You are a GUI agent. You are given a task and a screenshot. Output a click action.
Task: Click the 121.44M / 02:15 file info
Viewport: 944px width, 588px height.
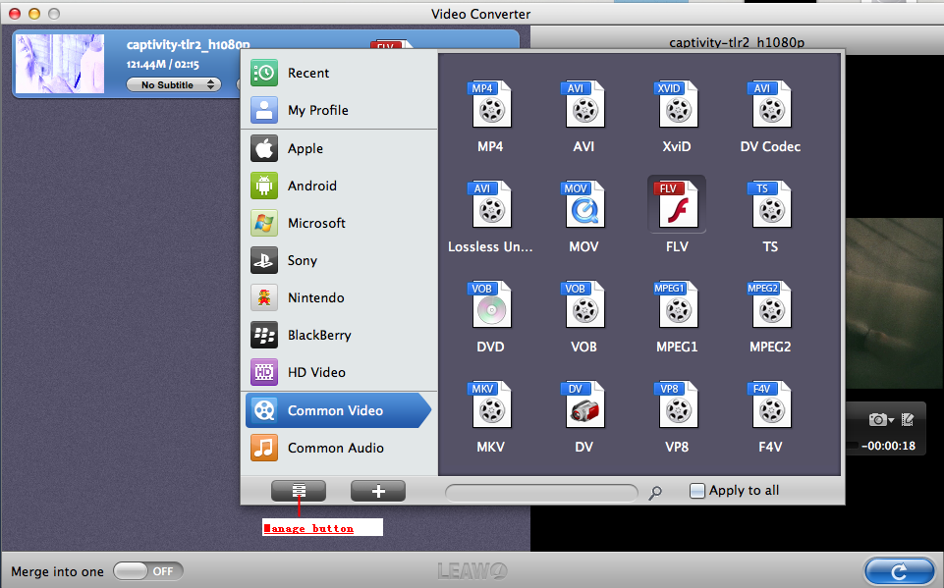162,64
